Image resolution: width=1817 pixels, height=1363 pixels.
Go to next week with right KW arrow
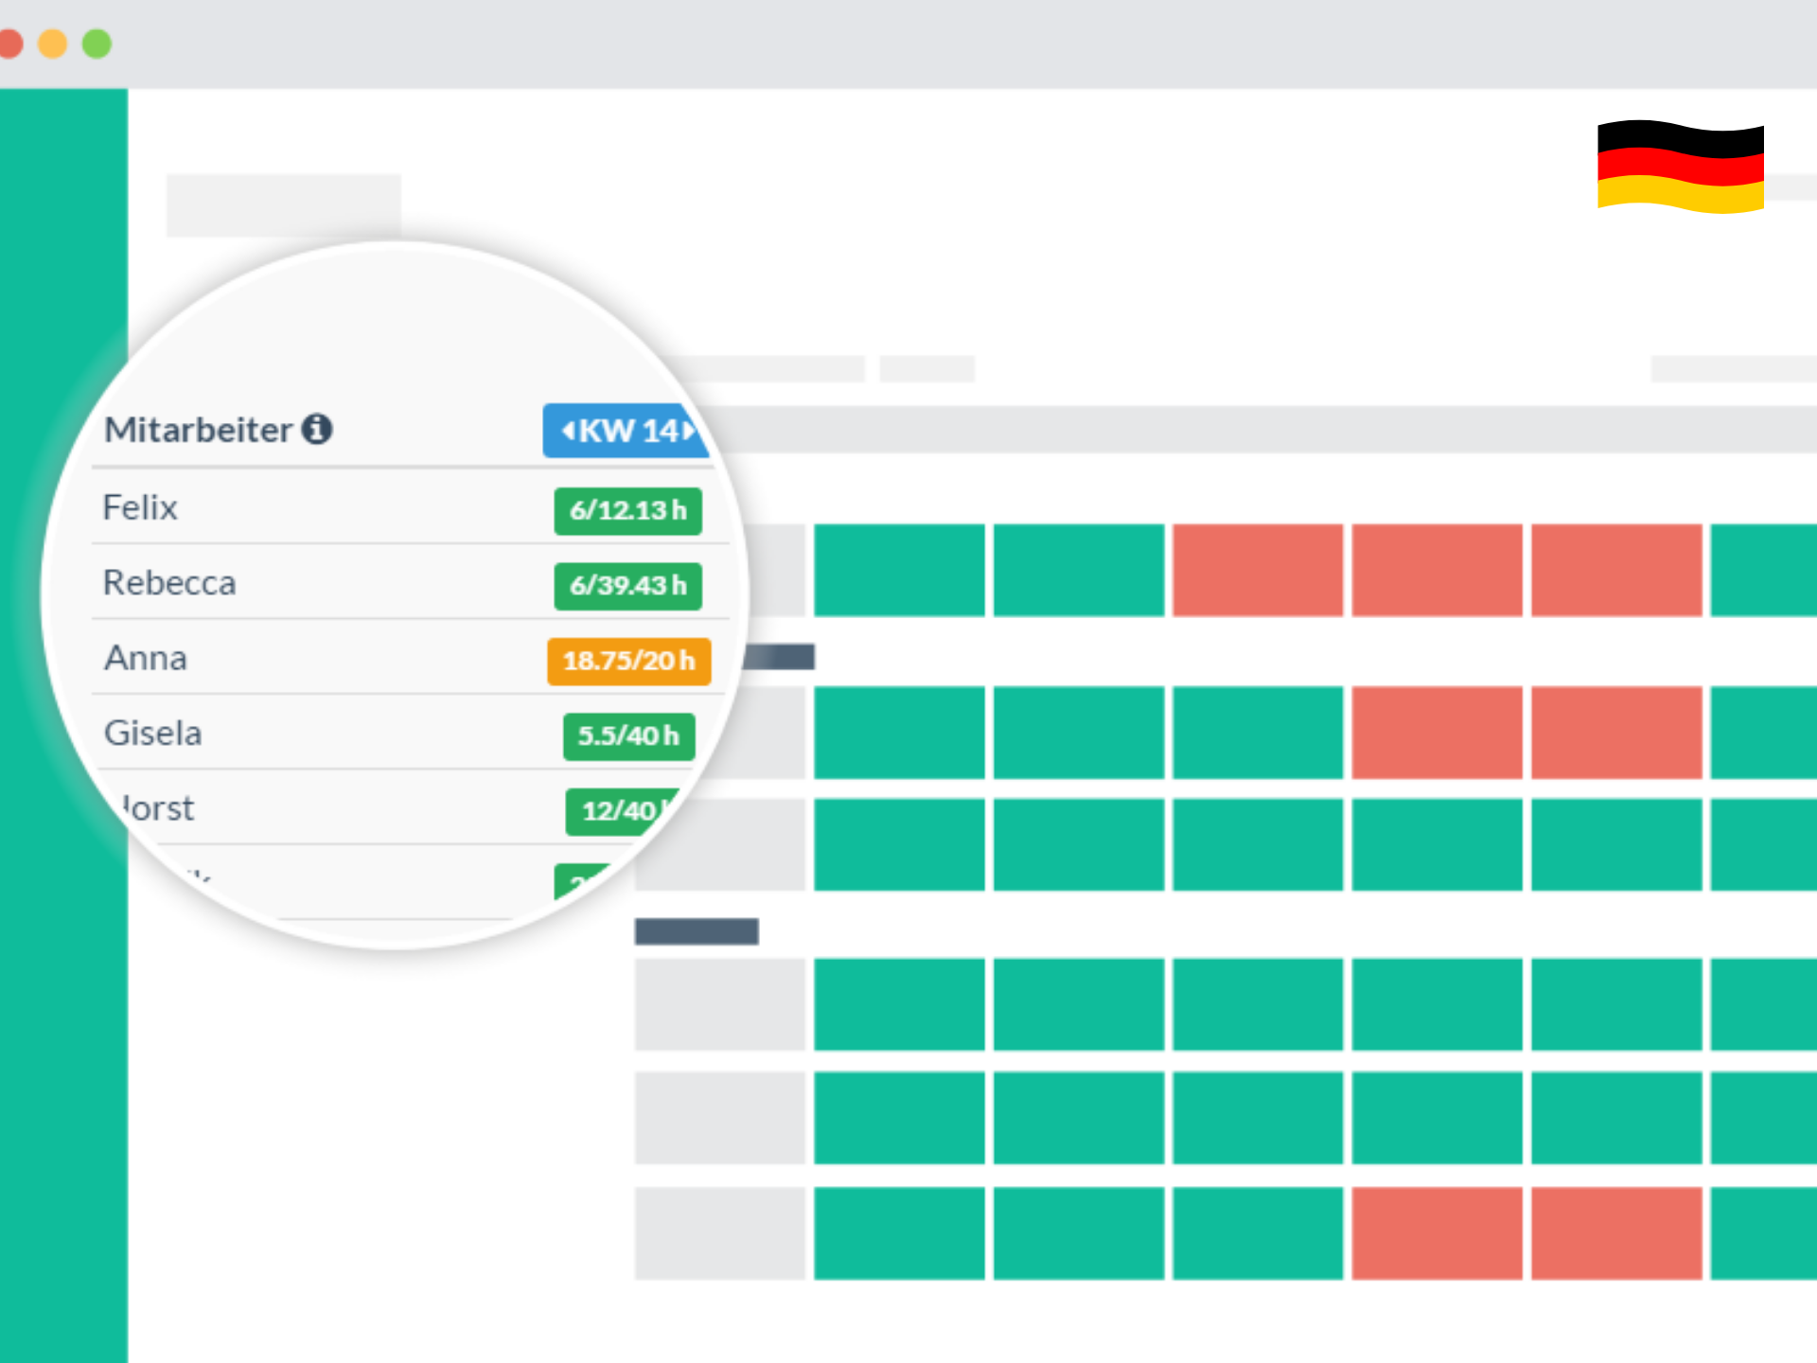(690, 431)
